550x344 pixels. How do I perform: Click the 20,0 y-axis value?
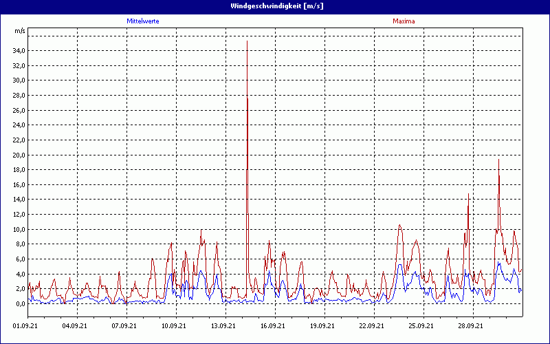(x=19, y=155)
